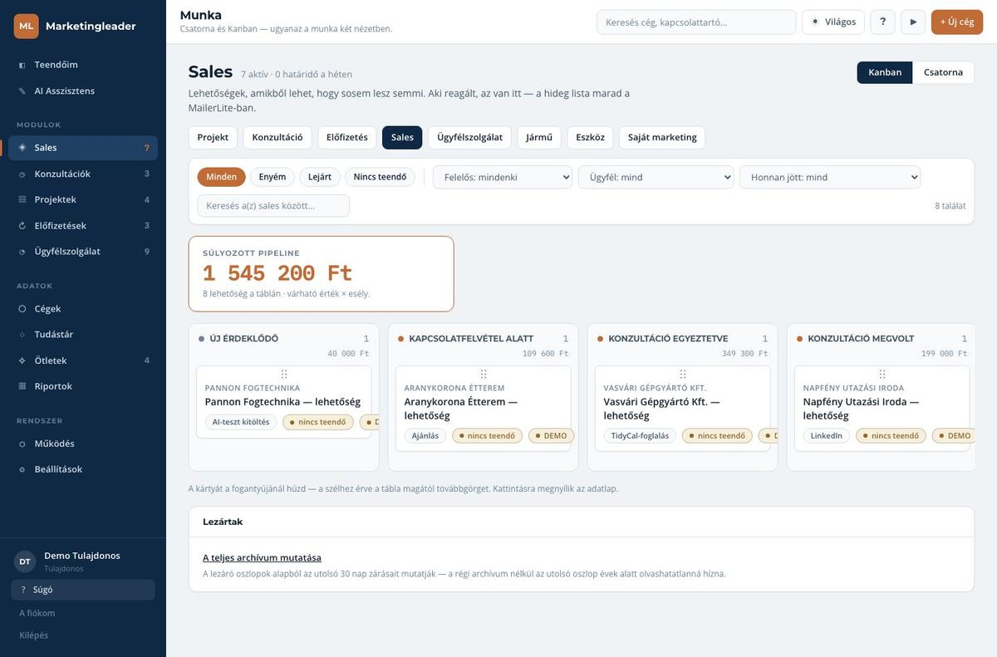Click the Működés sidebar icon
997x657 pixels.
tap(22, 444)
